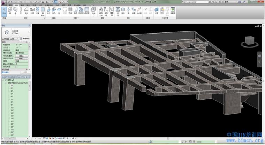Click the Edit Type button
This screenshot has height=145, width=265.
25,39
